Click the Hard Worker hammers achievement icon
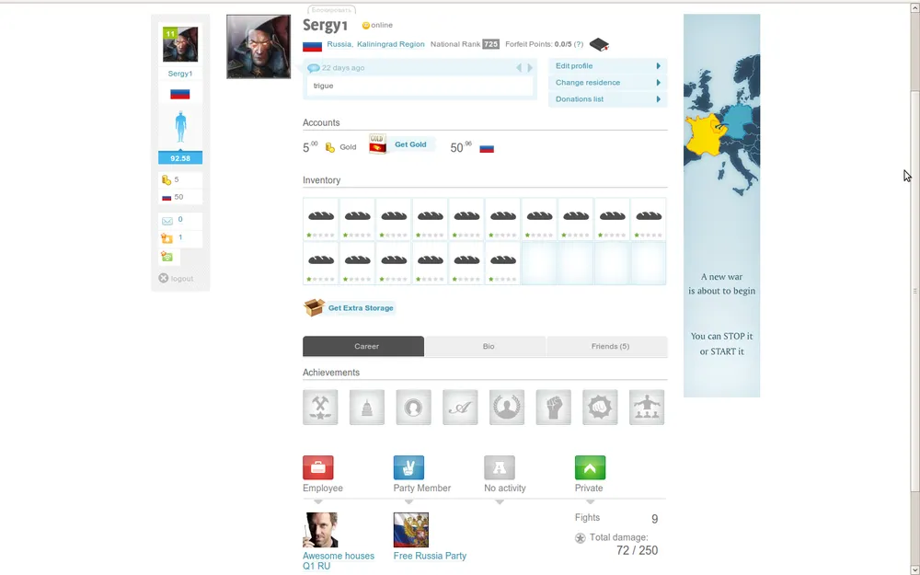 tap(320, 408)
